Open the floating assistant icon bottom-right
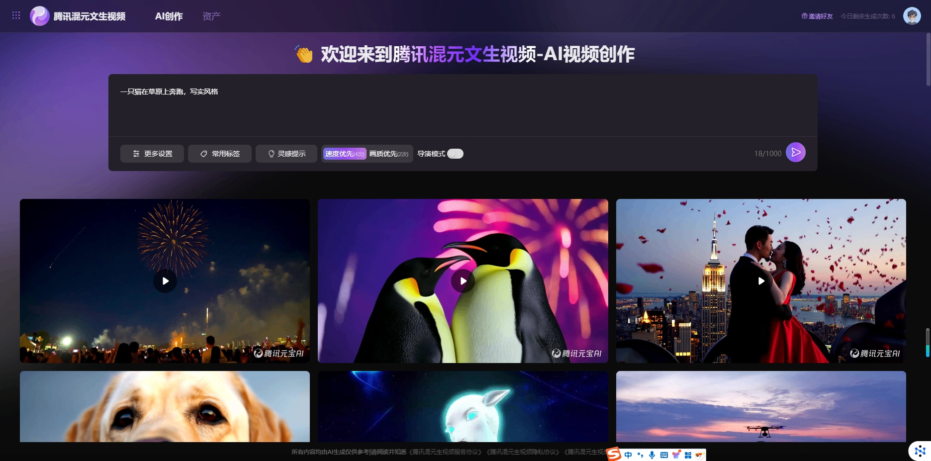Image resolution: width=931 pixels, height=461 pixels. pos(920,451)
